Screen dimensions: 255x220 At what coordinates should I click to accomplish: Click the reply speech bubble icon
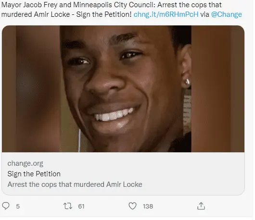tap(6, 206)
